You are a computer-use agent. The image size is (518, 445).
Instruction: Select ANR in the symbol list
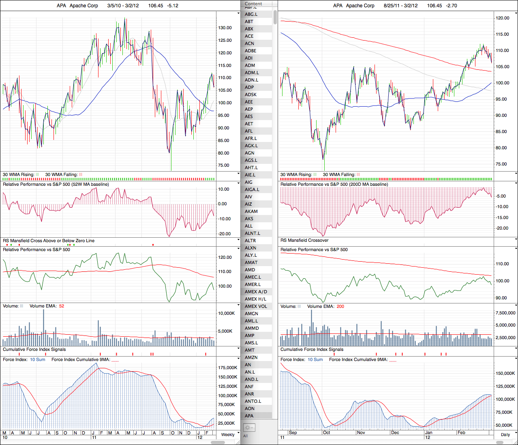(x=257, y=394)
